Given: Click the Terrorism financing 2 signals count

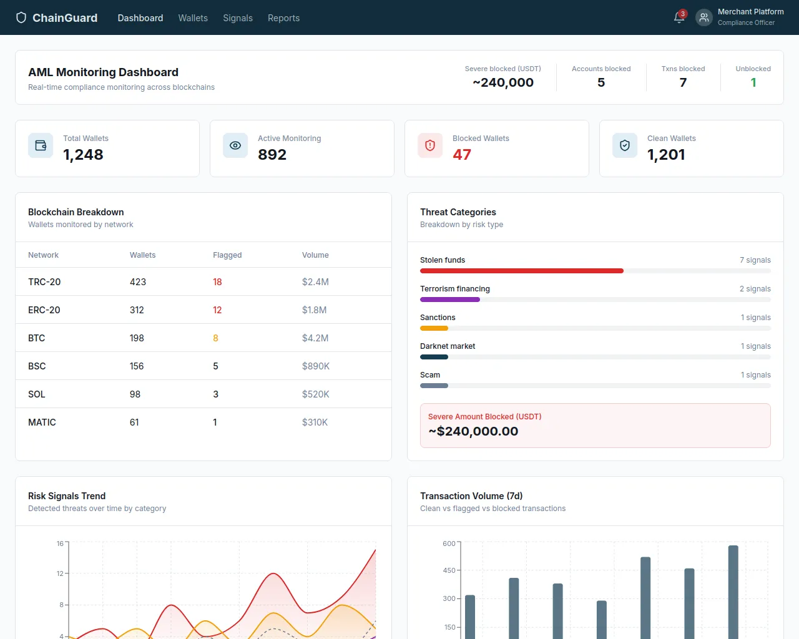Looking at the screenshot, I should click(755, 289).
